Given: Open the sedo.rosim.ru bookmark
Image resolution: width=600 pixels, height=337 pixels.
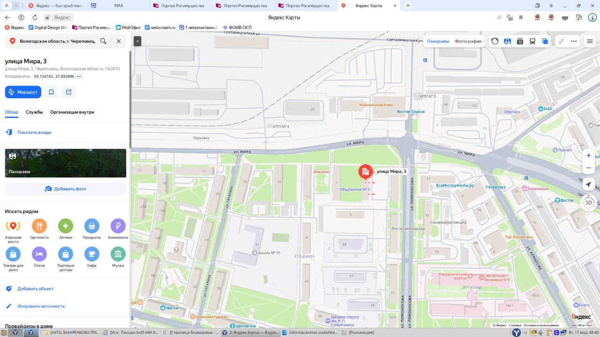Looking at the screenshot, I should click(x=159, y=28).
